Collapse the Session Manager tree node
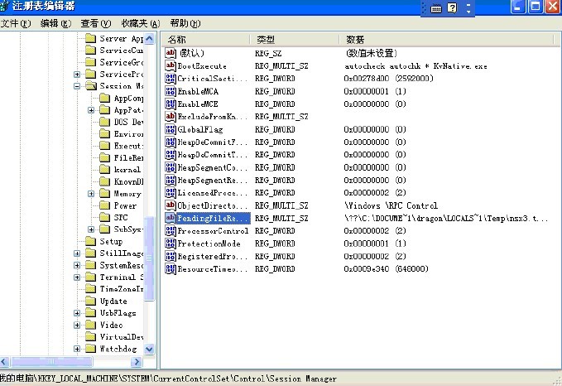Screen dimensions: 562x386 [77, 86]
